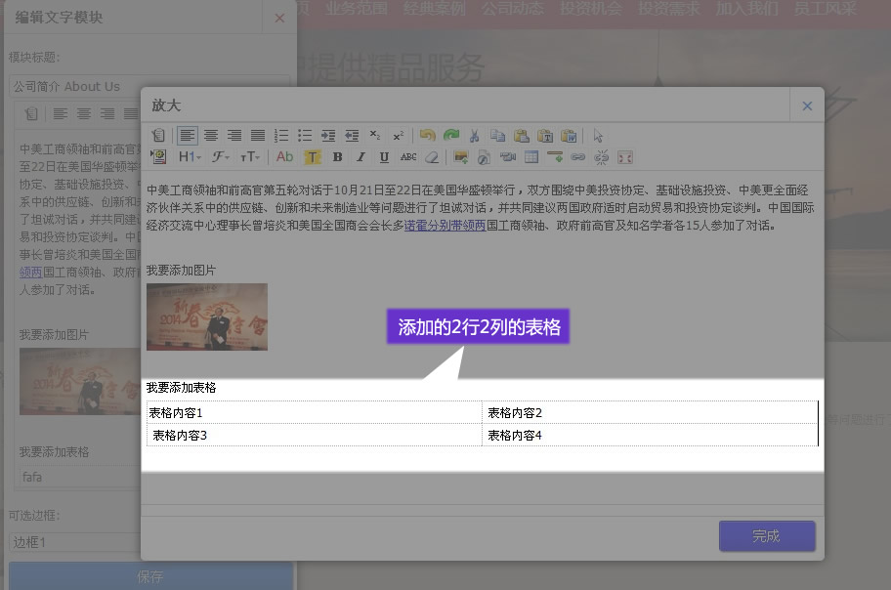Screen dimensions: 891x590
Task: Open the font family dropdown
Action: pyautogui.click(x=220, y=156)
